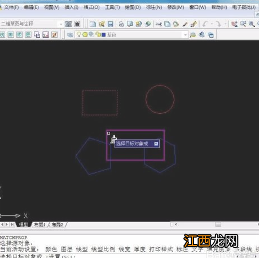Click the Redo arrow icon
This screenshot has width=259, height=258.
(218, 24)
